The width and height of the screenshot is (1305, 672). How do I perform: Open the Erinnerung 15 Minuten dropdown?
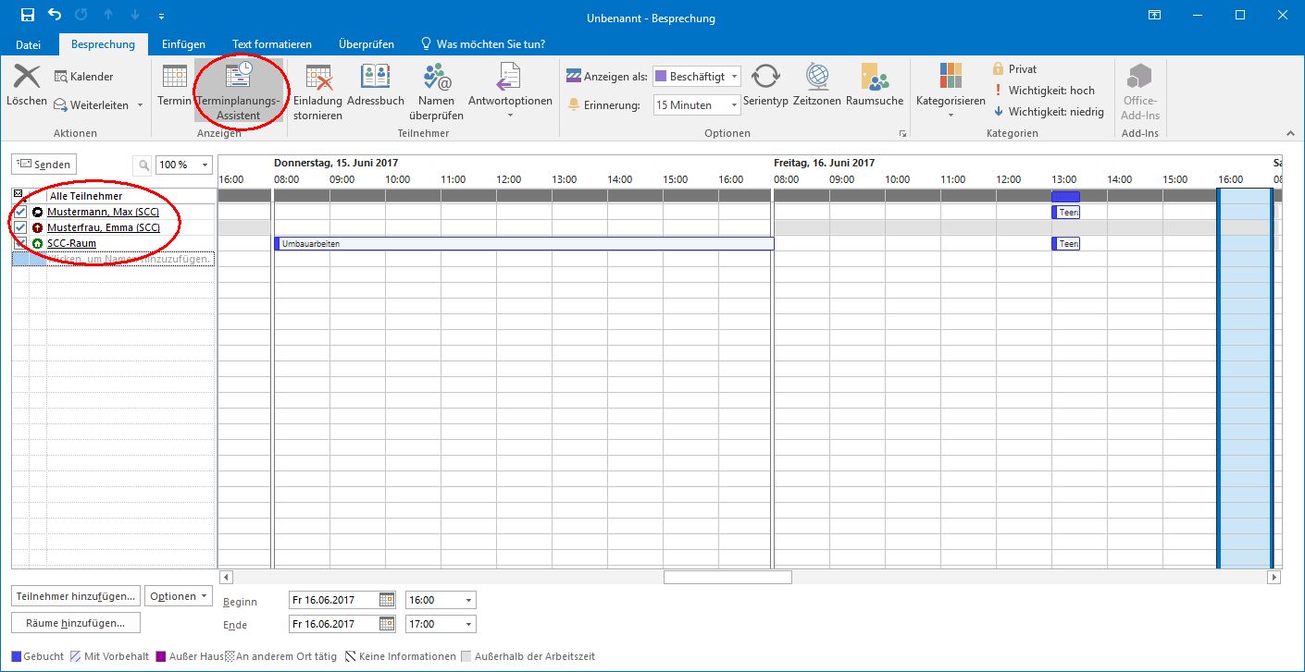[696, 104]
